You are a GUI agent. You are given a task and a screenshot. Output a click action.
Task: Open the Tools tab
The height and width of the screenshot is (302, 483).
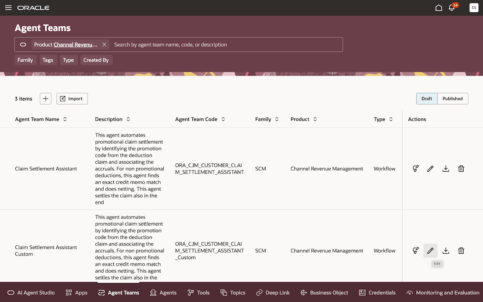pyautogui.click(x=198, y=292)
